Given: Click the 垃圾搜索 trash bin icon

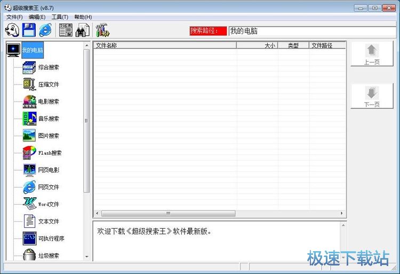Looking at the screenshot, I should click(29, 254).
